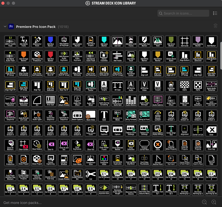Viewport: 222px width, 207px height.
Task: Select the Add Frame Hold icon
Action: [x=158, y=41]
